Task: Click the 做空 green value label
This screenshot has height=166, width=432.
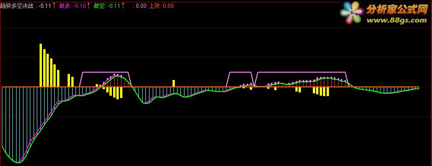Action: point(107,6)
